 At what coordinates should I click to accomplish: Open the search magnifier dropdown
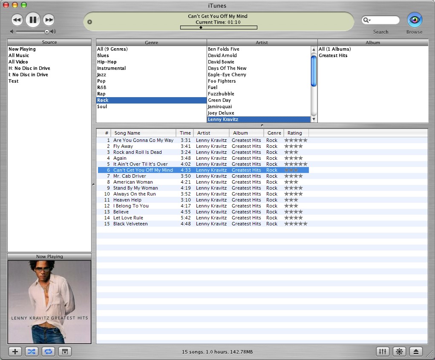pyautogui.click(x=367, y=20)
